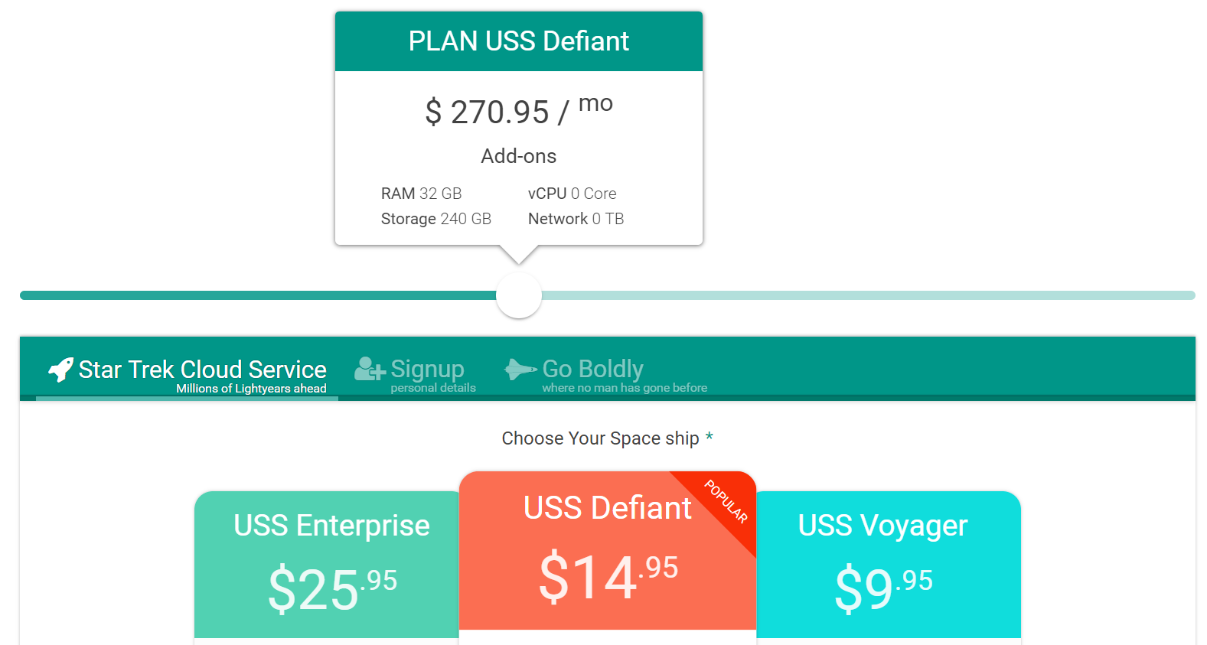Pick the USS Voyager plan card

pyautogui.click(x=889, y=565)
